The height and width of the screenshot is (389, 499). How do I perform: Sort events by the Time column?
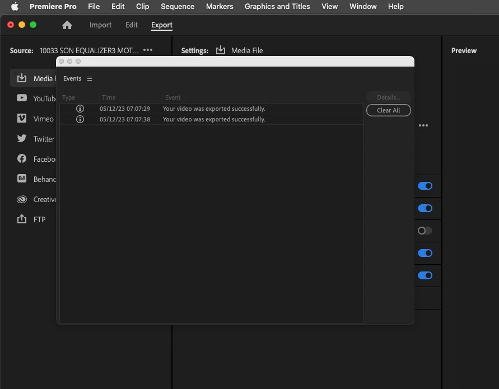click(x=109, y=97)
